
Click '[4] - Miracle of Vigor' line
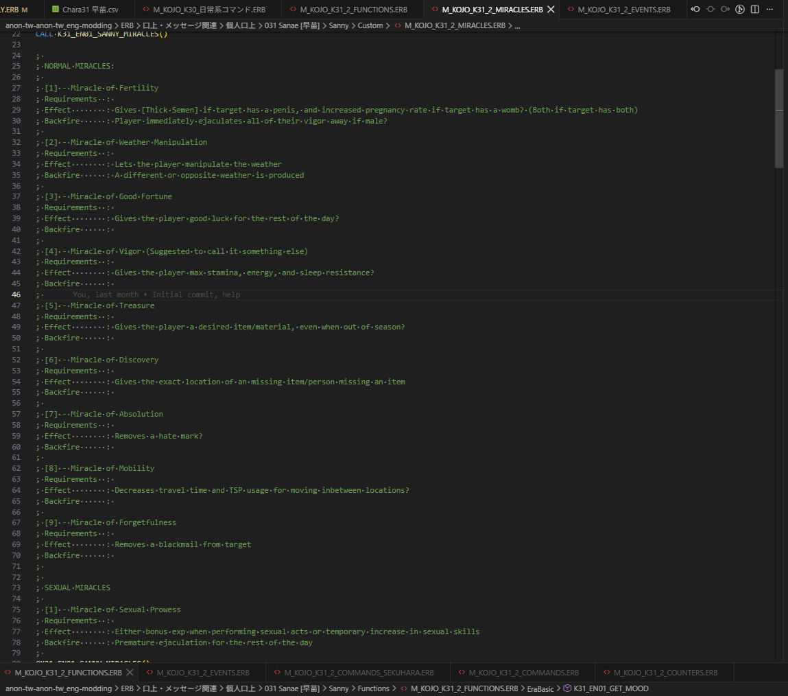[x=171, y=251]
